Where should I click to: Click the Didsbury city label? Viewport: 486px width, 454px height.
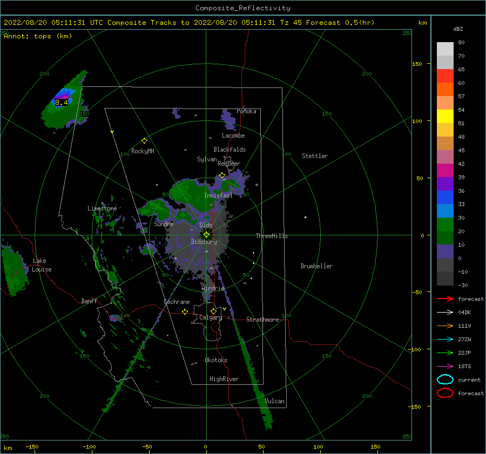pyautogui.click(x=204, y=242)
